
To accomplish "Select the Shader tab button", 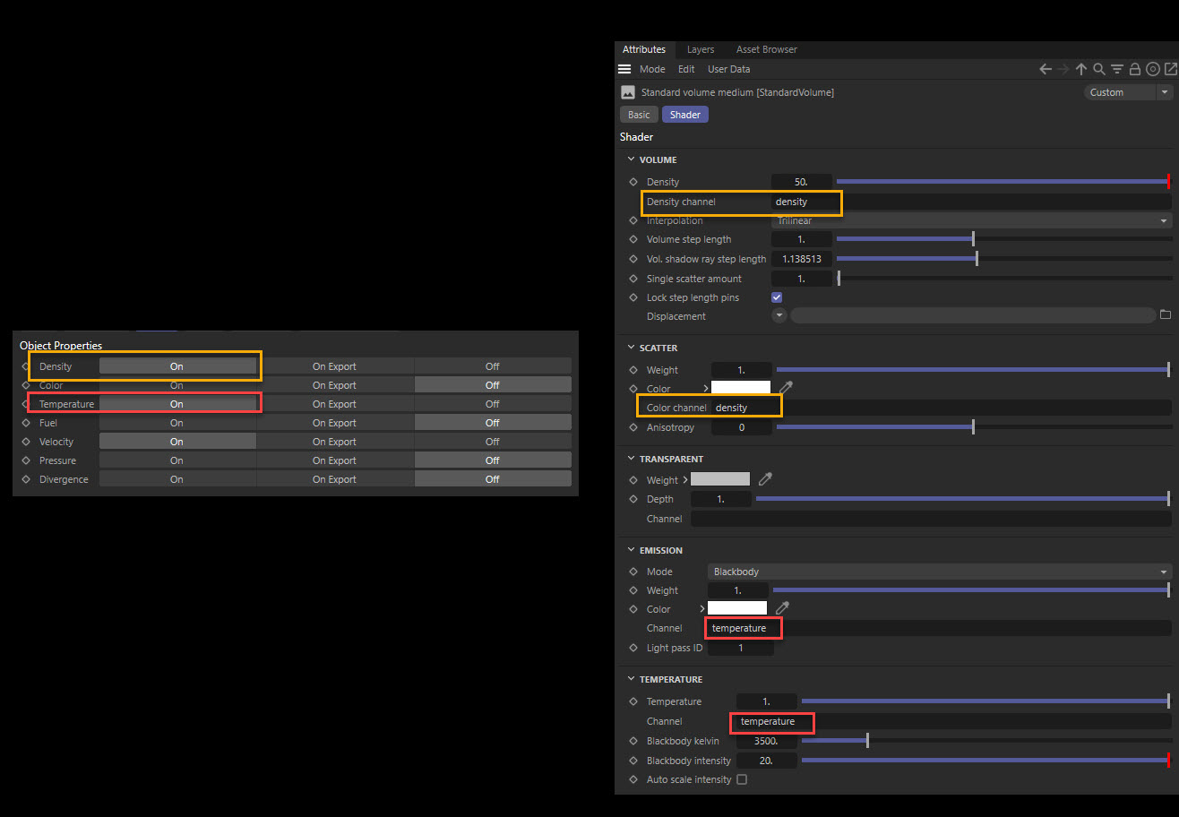I will tap(685, 115).
